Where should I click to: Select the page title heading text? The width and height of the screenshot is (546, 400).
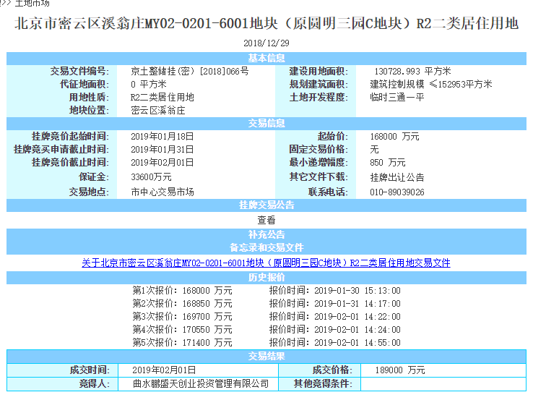(x=266, y=24)
